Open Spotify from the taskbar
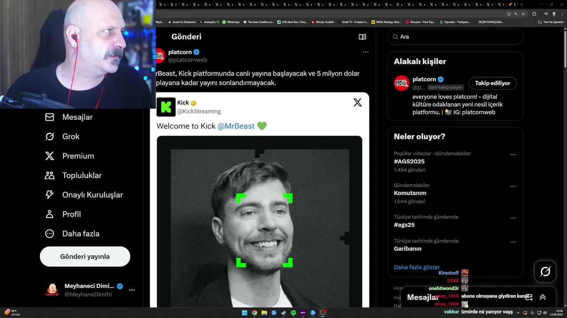567x318 pixels. [x=293, y=313]
